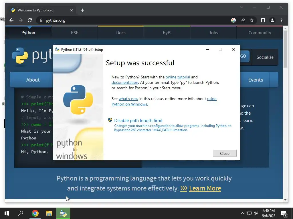This screenshot has height=219, width=293.
Task: Click the share page icon in Chrome
Action: click(x=243, y=20)
